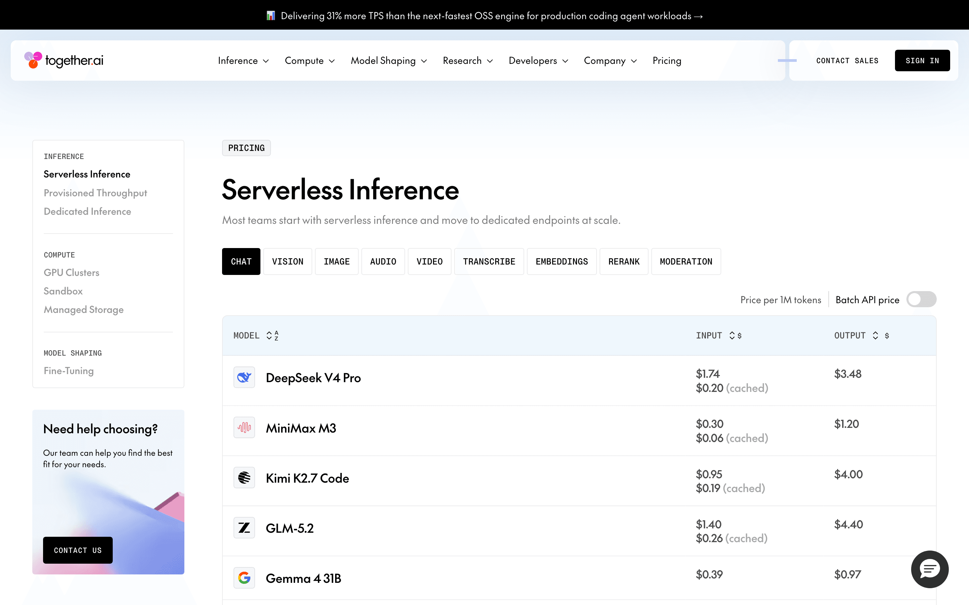The height and width of the screenshot is (605, 969).
Task: Expand the Developers nav dropdown
Action: [539, 61]
